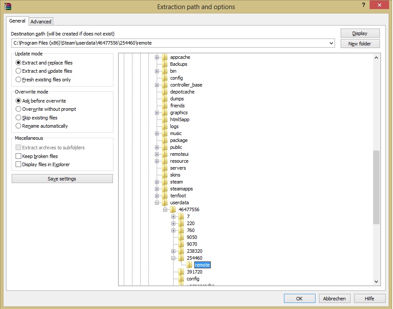Select the appcache folder icon
Image resolution: width=393 pixels, height=309 pixels.
click(164, 57)
